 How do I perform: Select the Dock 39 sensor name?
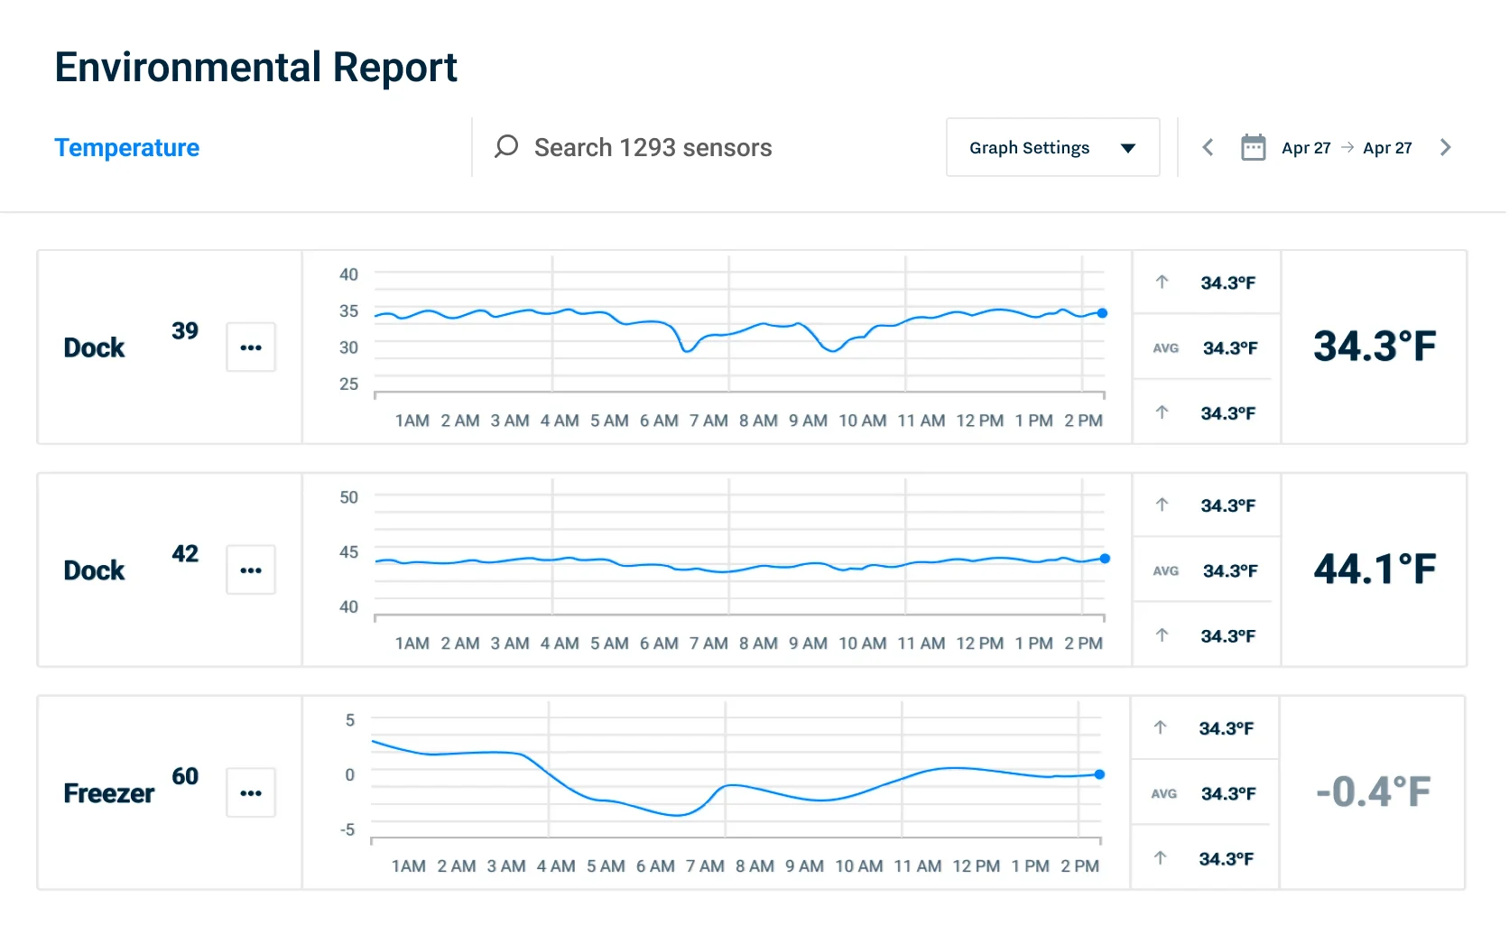(94, 347)
